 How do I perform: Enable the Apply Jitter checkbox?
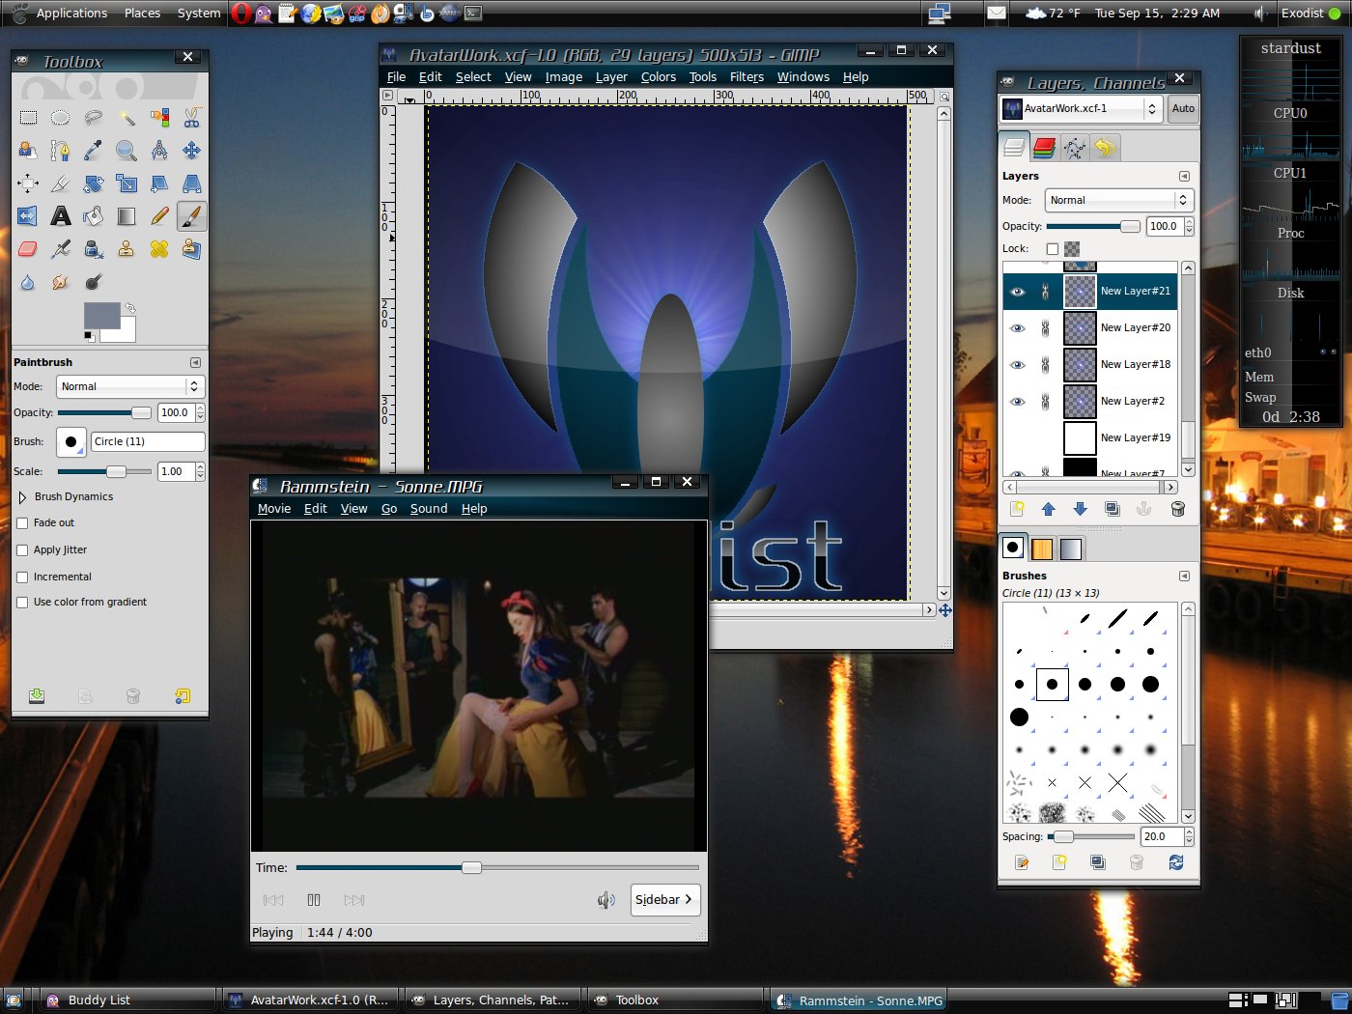[x=22, y=550]
